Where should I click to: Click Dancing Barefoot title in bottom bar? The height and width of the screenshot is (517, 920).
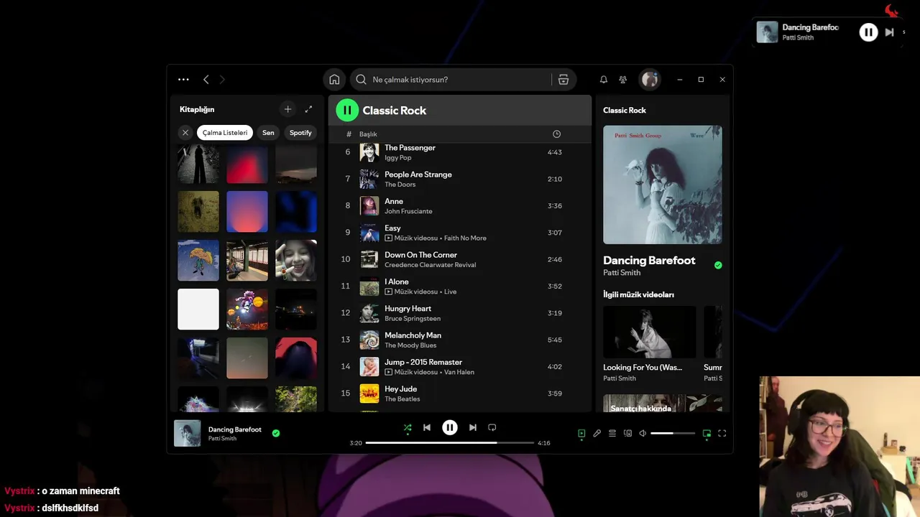pyautogui.click(x=235, y=429)
